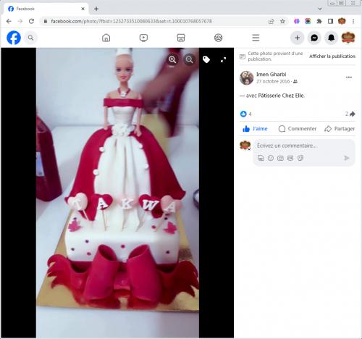Click Afficher la publication link
The width and height of the screenshot is (362, 339).
click(332, 56)
